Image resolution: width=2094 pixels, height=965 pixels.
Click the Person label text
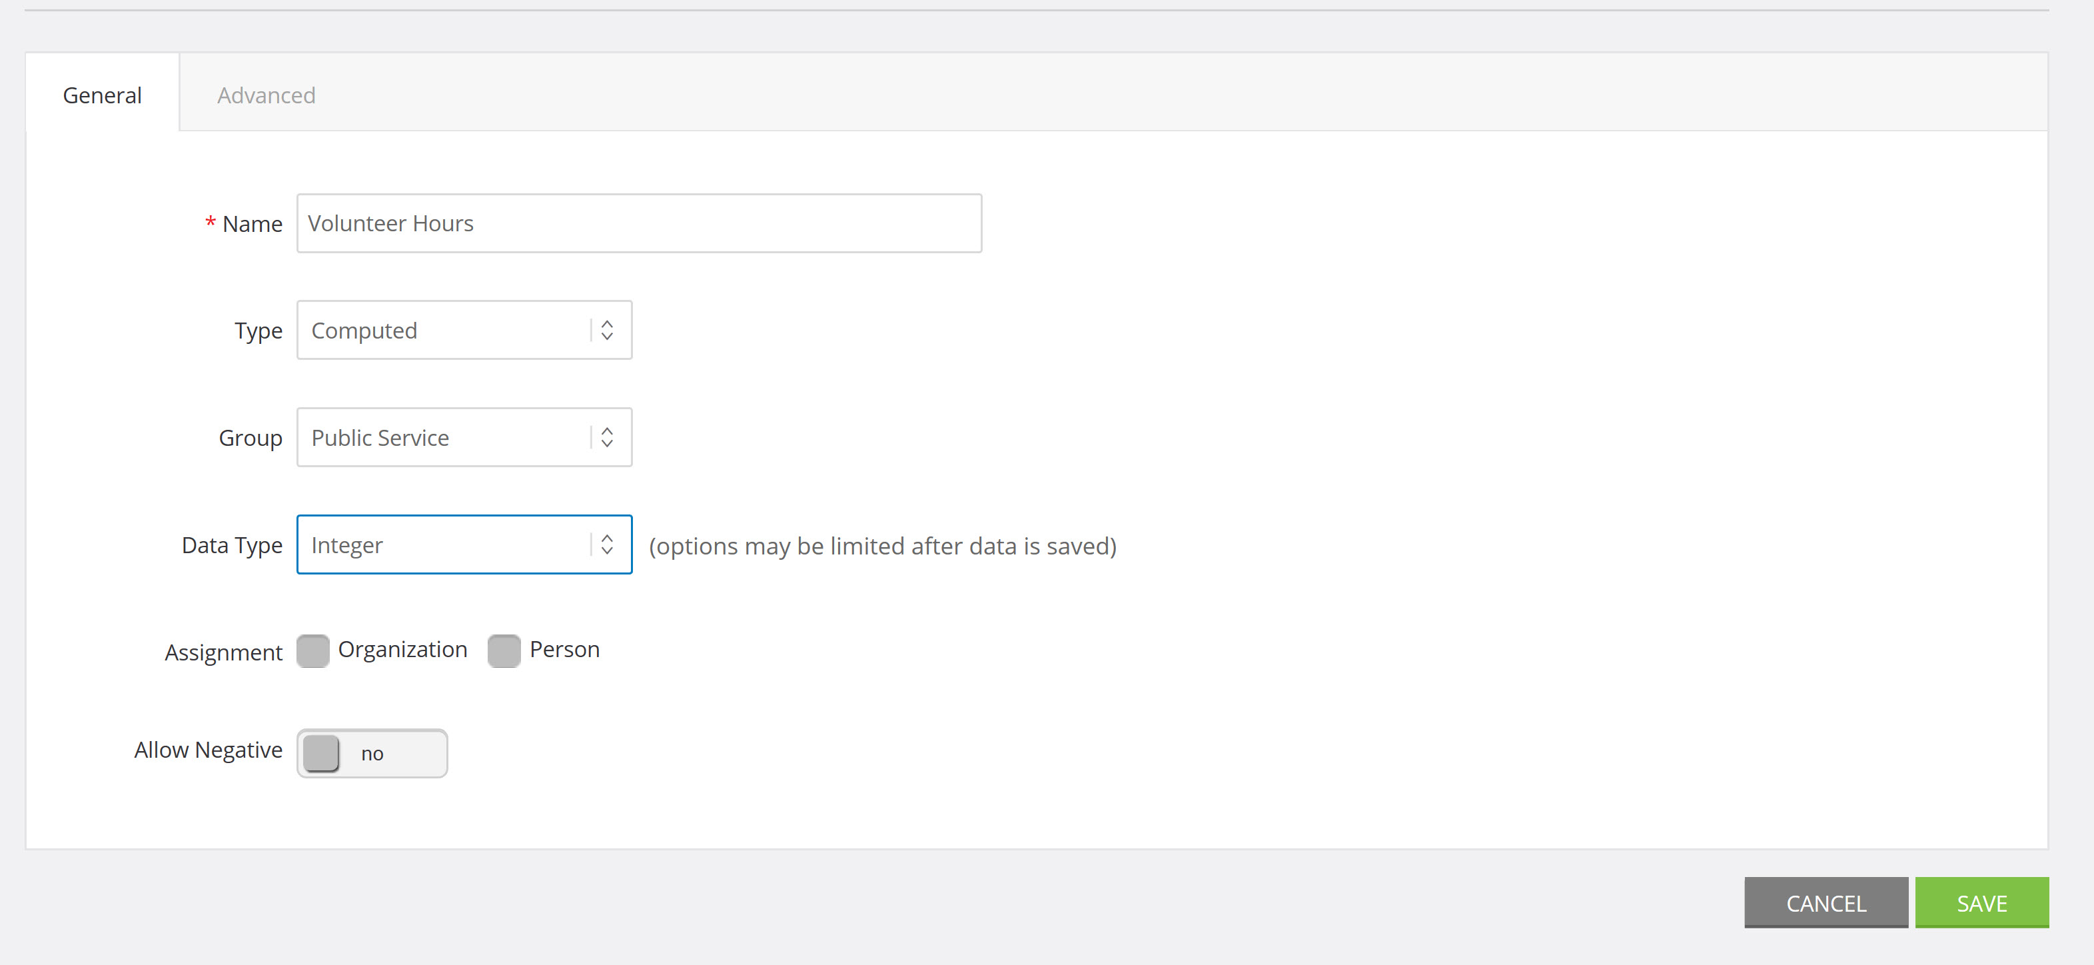(x=564, y=650)
